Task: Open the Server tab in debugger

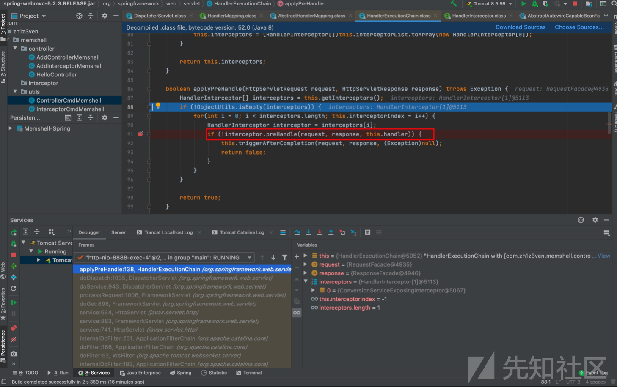Action: 118,232
